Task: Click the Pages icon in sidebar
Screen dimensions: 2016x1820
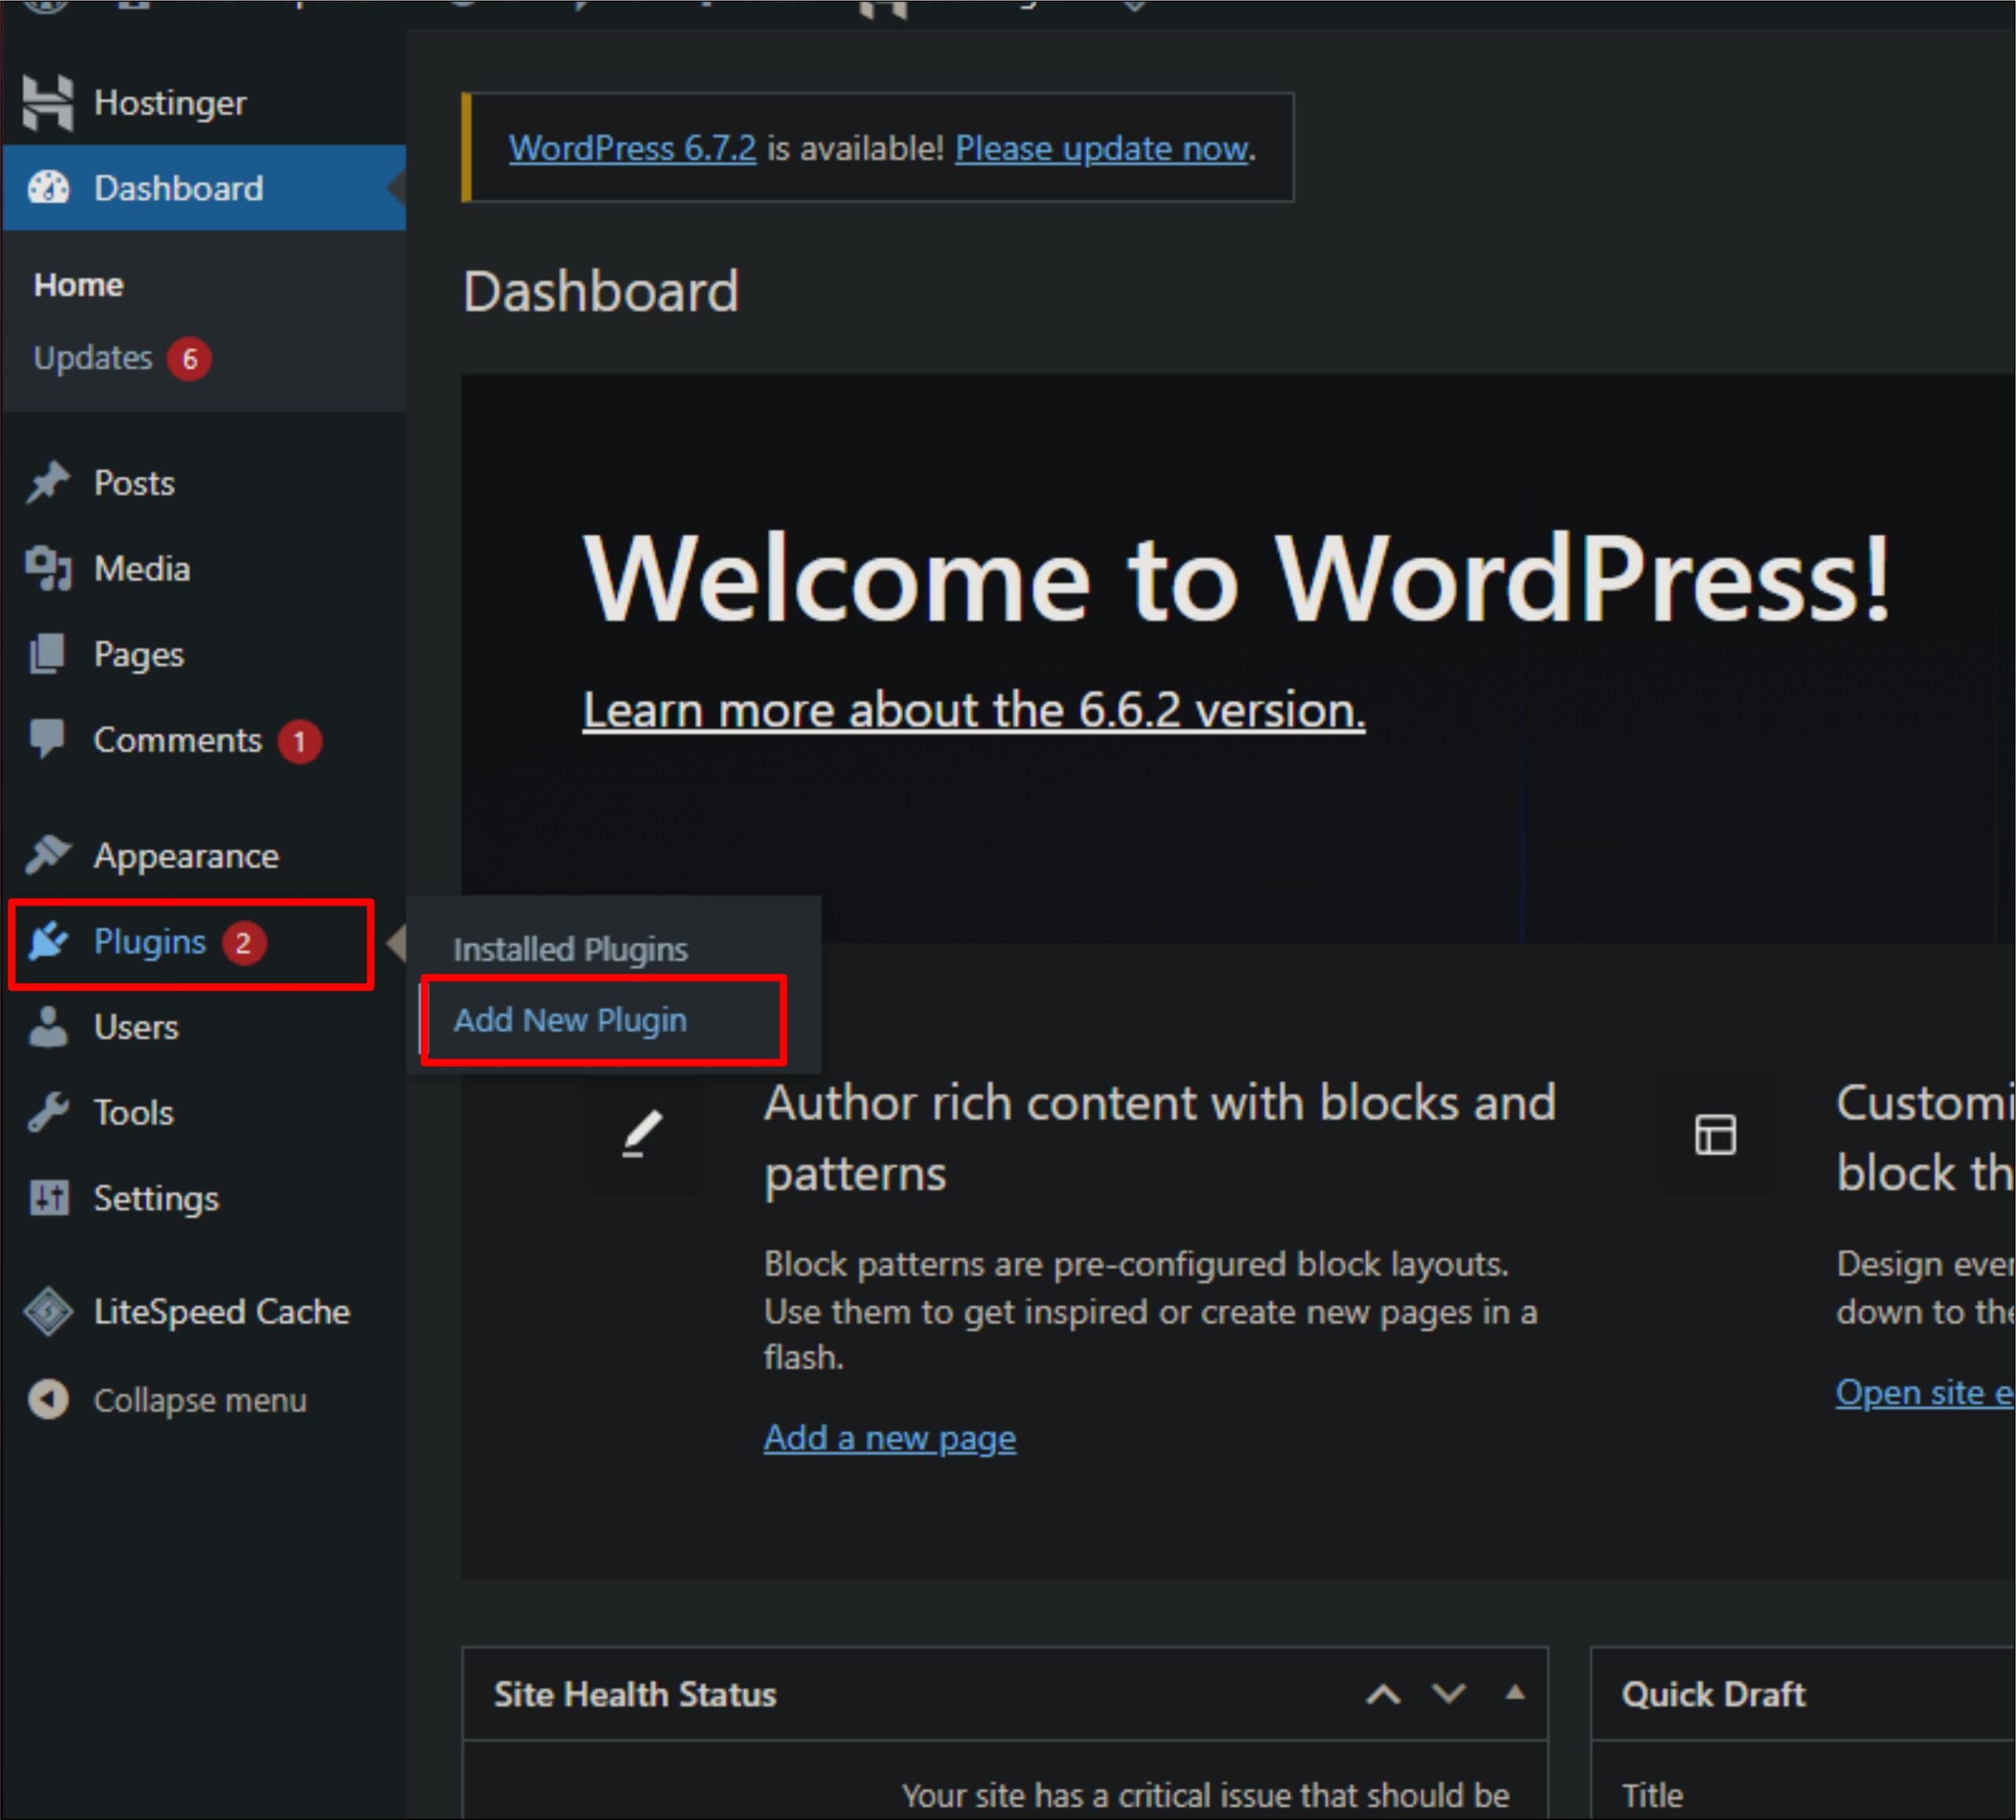Action: 47,654
